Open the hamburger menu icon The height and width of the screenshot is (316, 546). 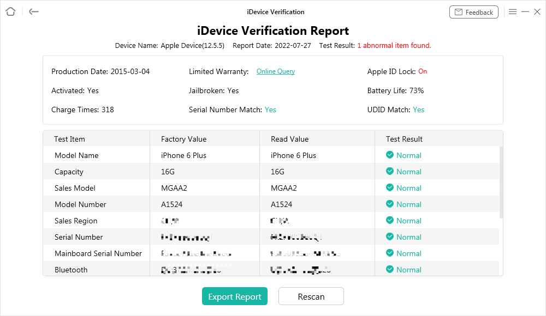tap(513, 11)
